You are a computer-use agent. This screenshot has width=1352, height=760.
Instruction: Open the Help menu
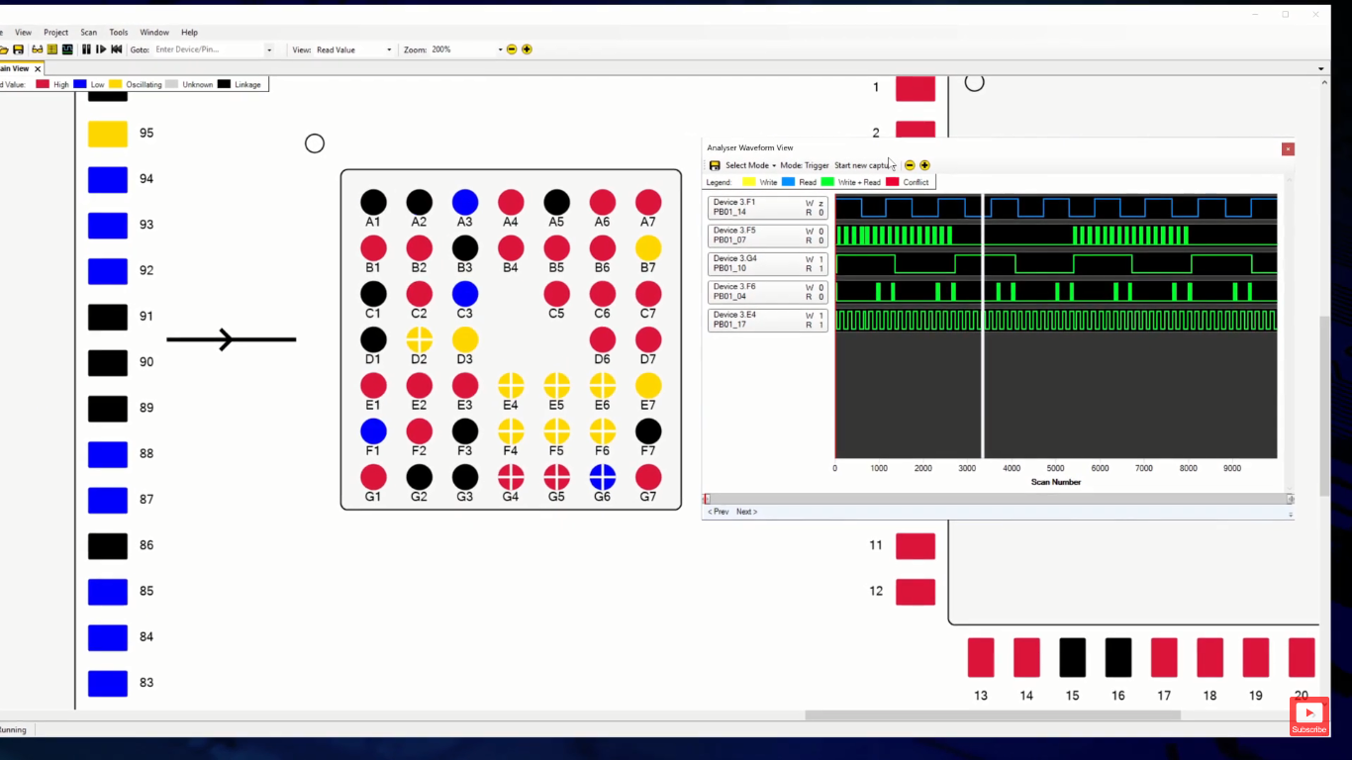[x=189, y=33]
